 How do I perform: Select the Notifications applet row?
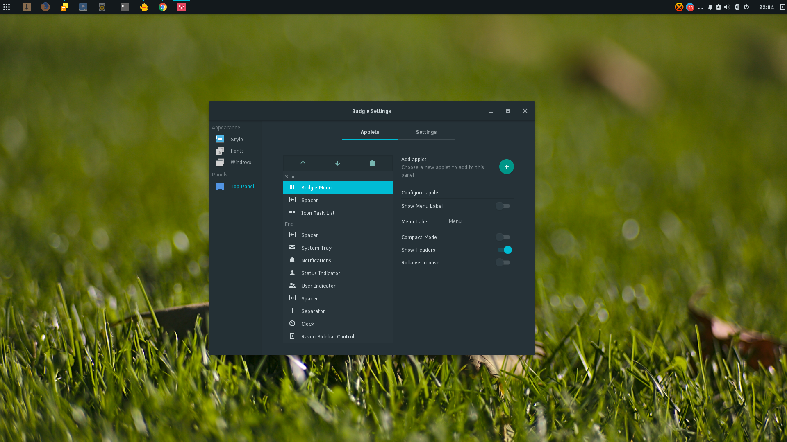(338, 260)
